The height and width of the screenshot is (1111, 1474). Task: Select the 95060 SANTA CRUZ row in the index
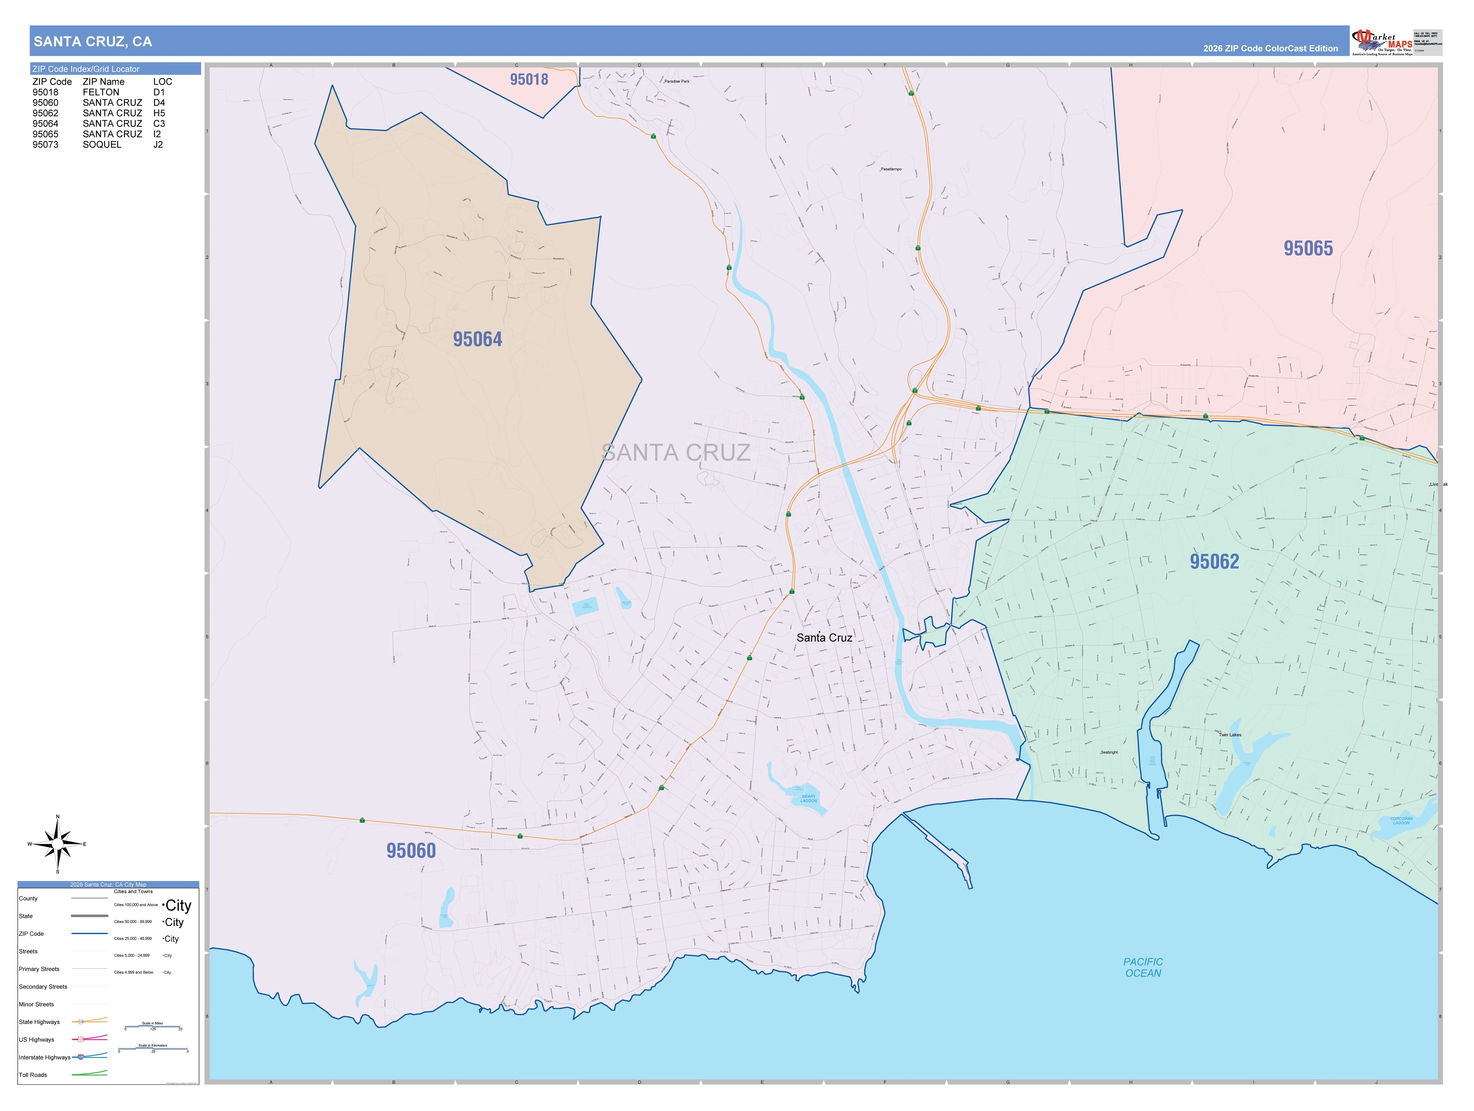[x=99, y=103]
